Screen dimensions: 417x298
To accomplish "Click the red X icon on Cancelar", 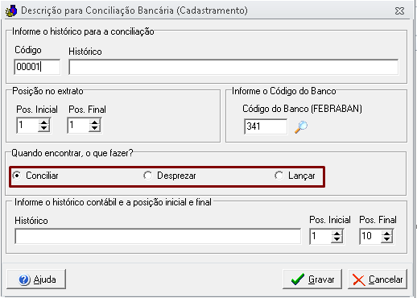I will pos(359,280).
